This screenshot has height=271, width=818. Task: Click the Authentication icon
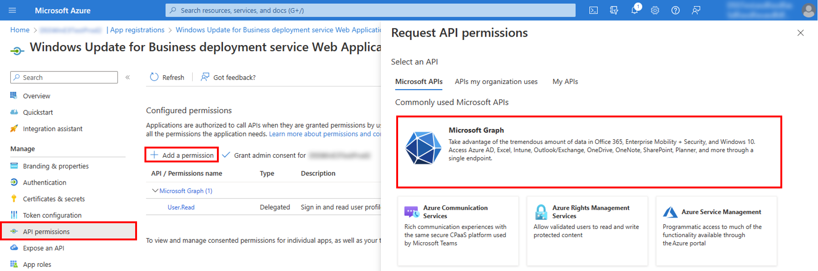[x=14, y=182]
